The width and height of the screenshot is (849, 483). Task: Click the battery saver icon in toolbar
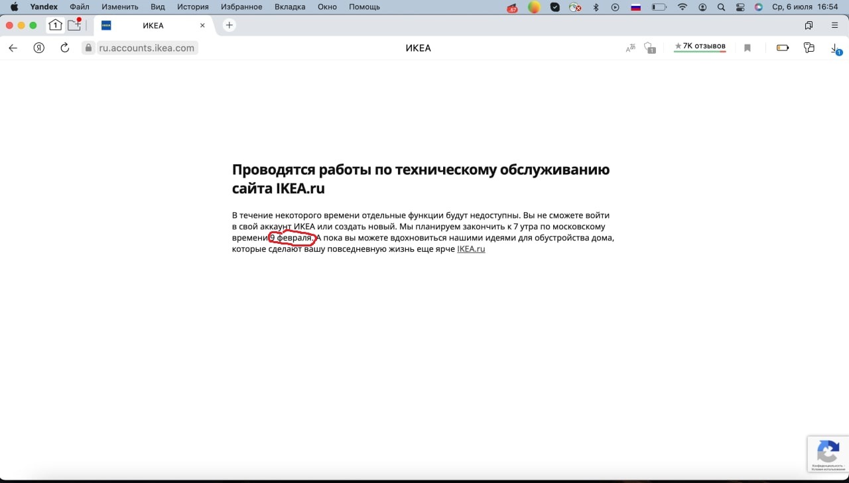coord(783,48)
